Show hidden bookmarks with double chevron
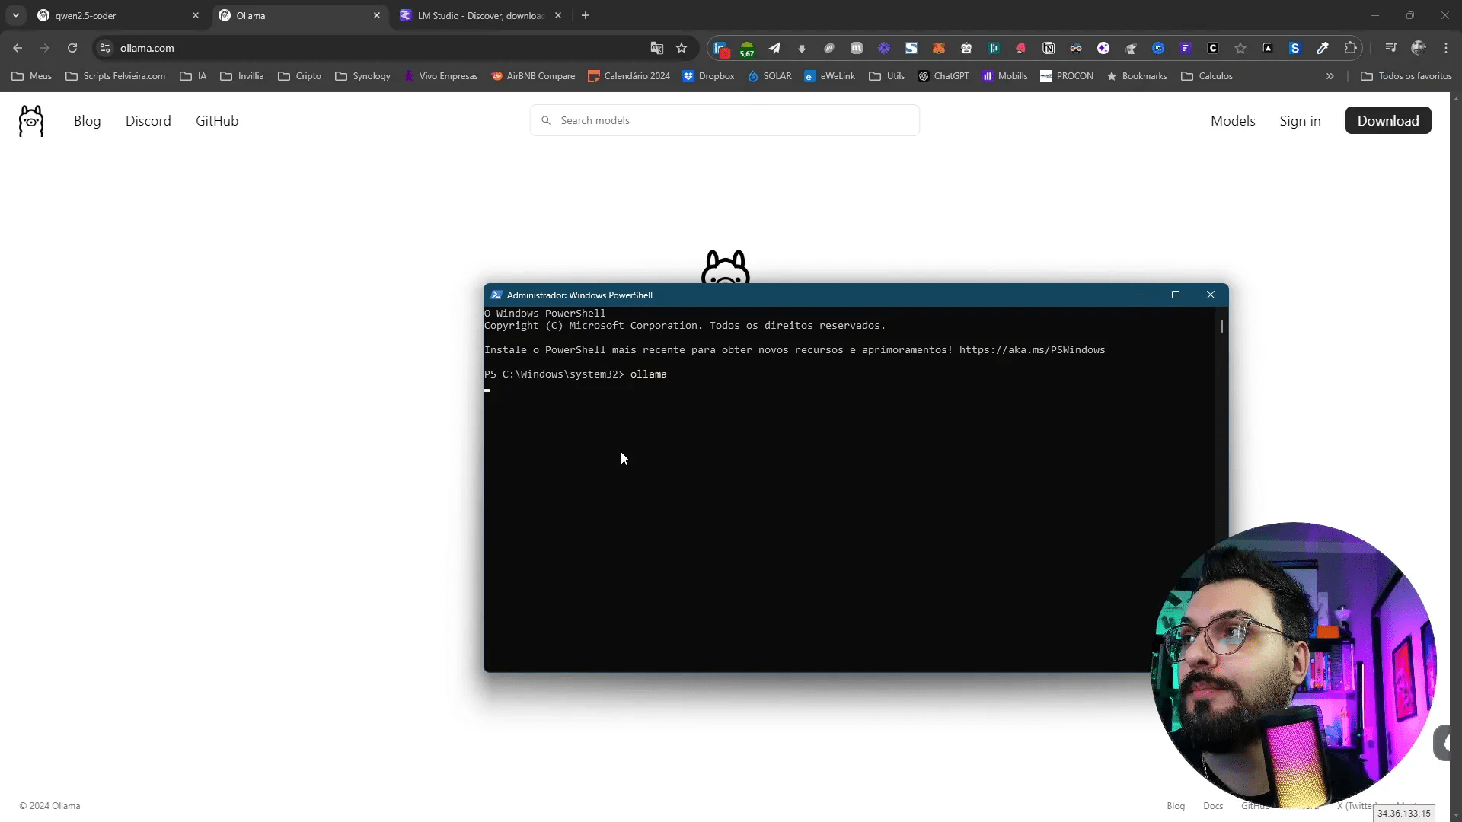The image size is (1462, 822). click(1330, 76)
